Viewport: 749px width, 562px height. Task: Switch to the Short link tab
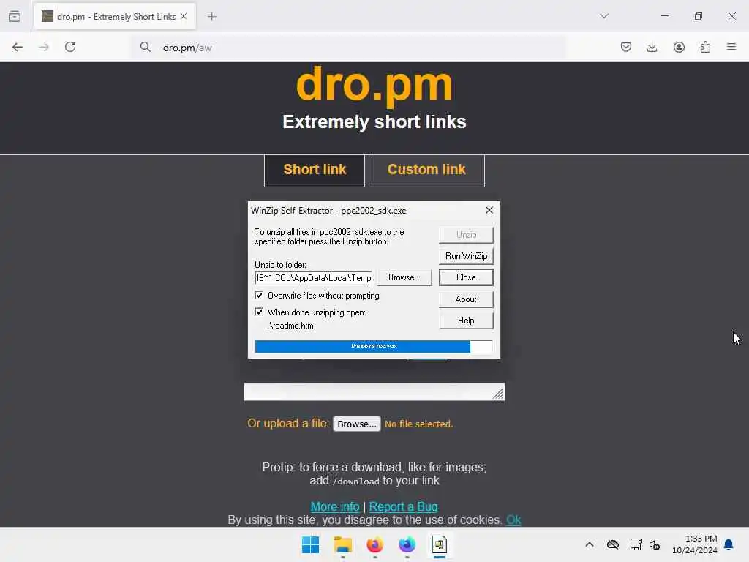pyautogui.click(x=315, y=170)
